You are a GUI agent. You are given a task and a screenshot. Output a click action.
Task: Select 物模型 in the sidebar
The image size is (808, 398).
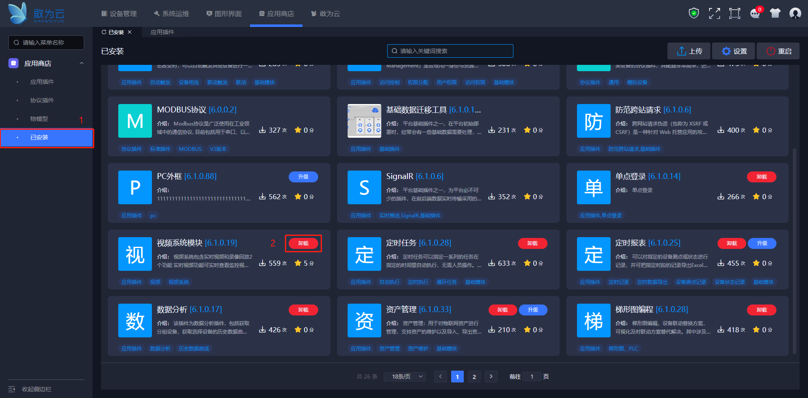click(39, 119)
